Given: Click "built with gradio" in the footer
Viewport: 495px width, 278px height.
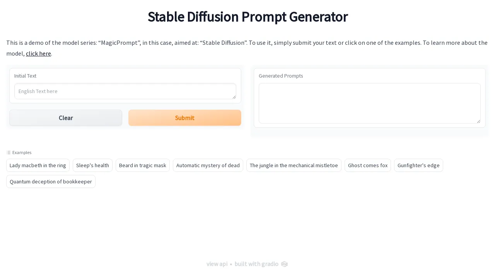Looking at the screenshot, I should 256,264.
